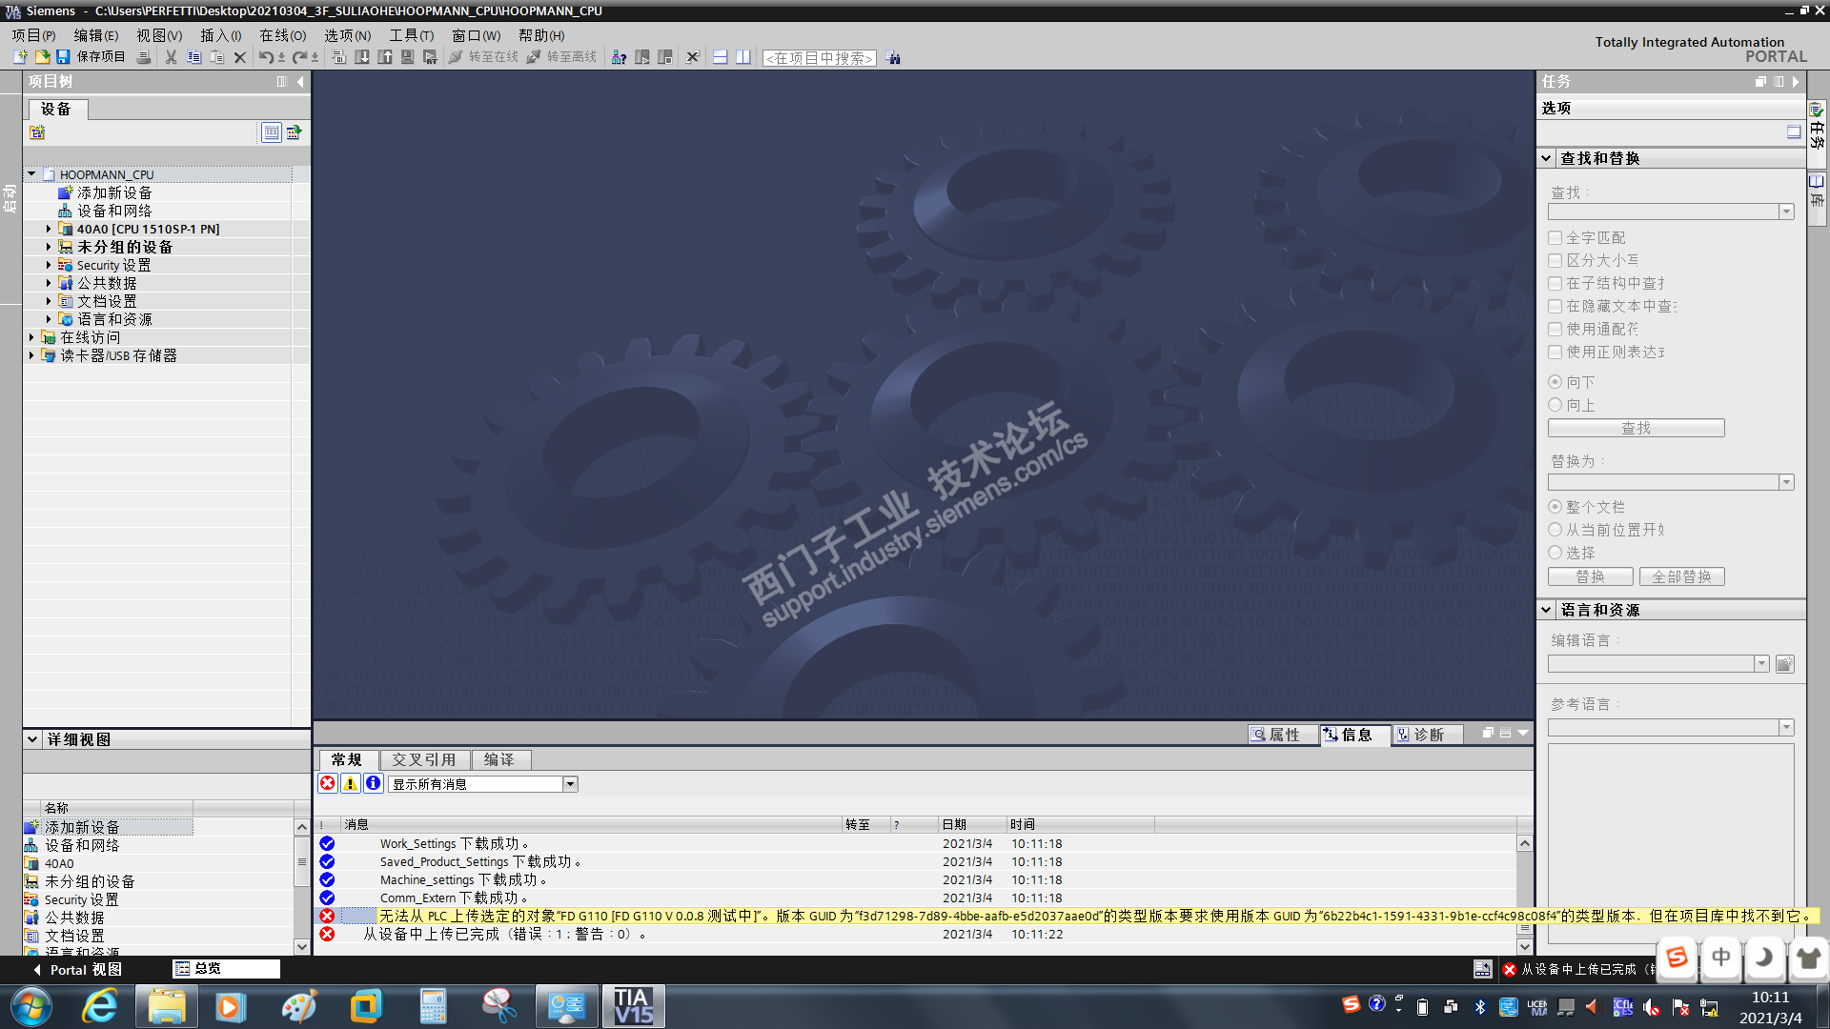The width and height of the screenshot is (1830, 1029).
Task: Enable the 区分大小写 case sensitive checkbox
Action: [1555, 261]
